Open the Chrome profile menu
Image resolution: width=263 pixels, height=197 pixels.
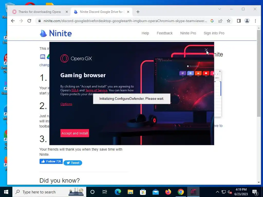(x=247, y=21)
